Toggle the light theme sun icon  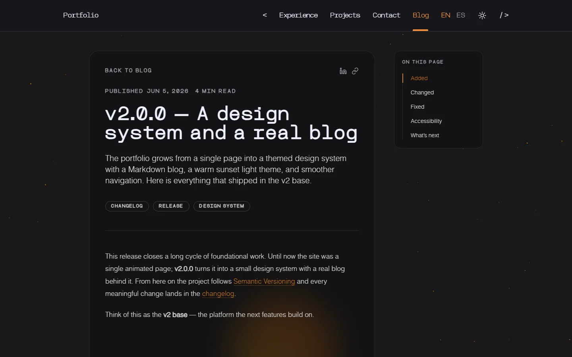tap(482, 15)
